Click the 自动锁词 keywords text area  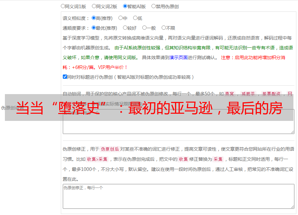(179, 122)
